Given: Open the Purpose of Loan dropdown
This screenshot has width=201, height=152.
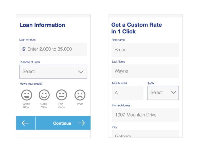Looking at the screenshot, I should [x=53, y=72].
